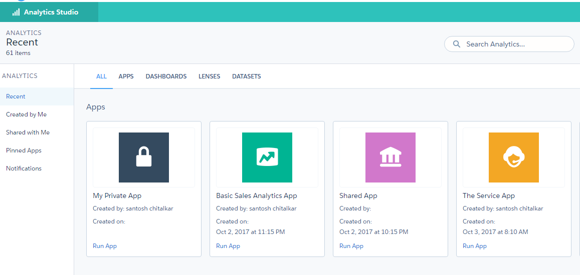Click the Analytics Studio bar chart icon

point(16,12)
